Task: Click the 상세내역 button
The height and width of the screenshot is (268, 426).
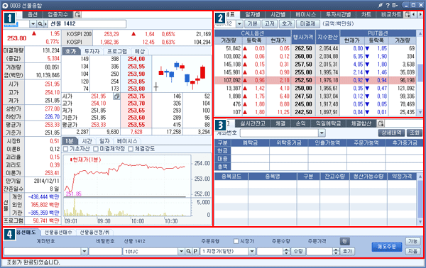Action: 391,133
